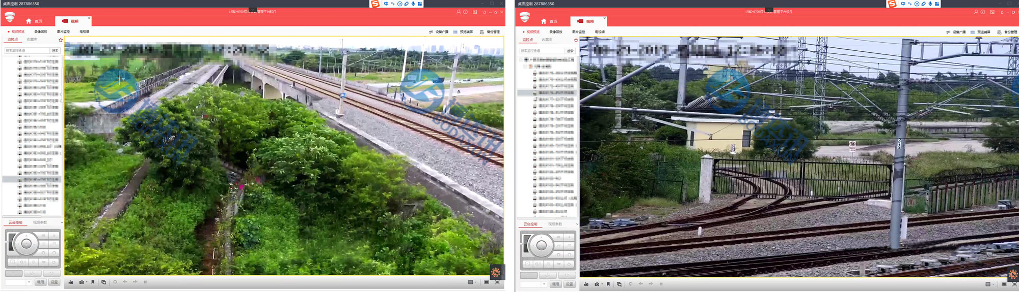The height and width of the screenshot is (292, 1019).
Task: Switch to 图片监控 in left window
Action: (63, 31)
